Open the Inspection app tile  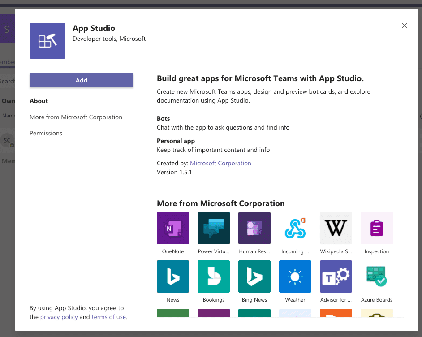(377, 228)
